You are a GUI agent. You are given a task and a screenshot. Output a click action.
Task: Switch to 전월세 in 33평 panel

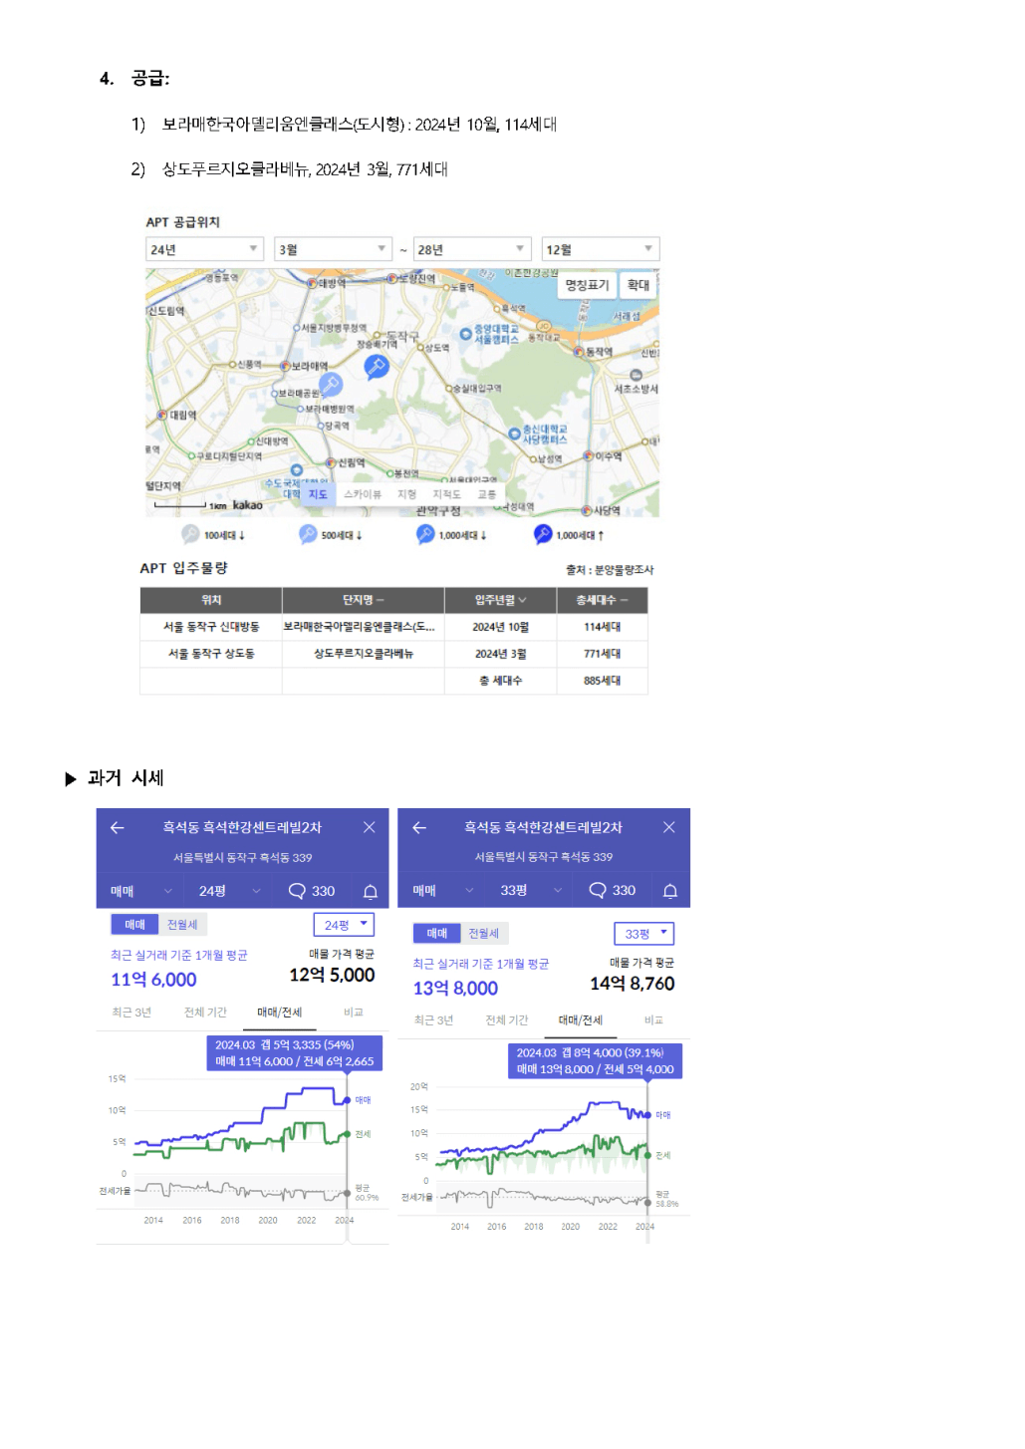484,933
